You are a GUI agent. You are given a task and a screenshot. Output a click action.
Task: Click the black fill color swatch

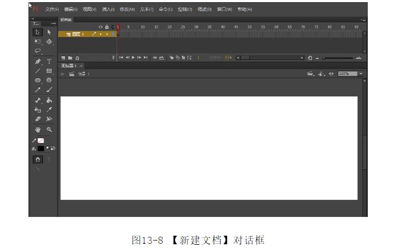[x=41, y=148]
